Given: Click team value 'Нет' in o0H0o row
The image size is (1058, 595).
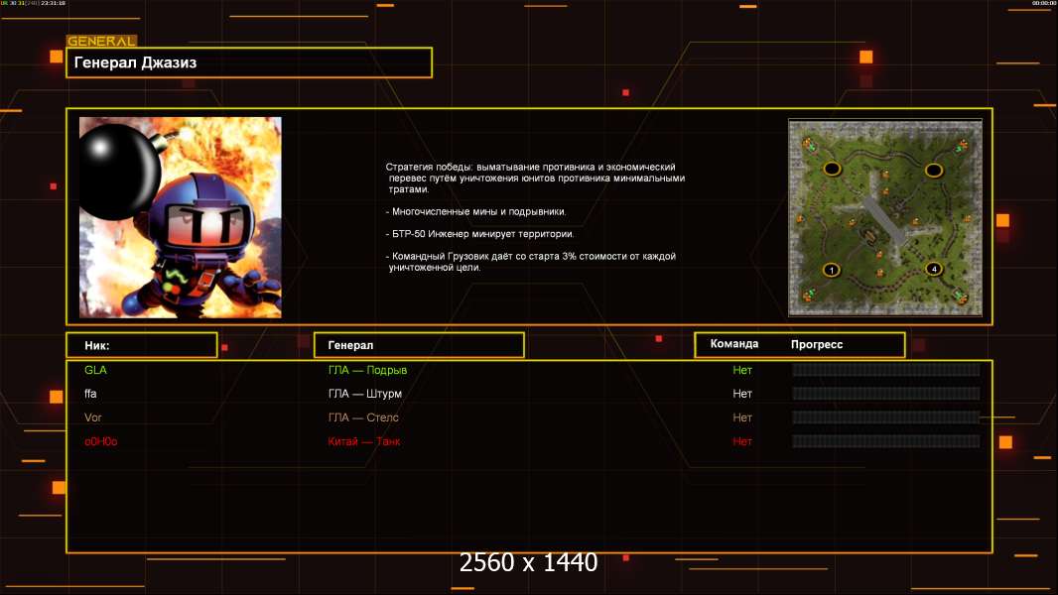Looking at the screenshot, I should point(742,441).
